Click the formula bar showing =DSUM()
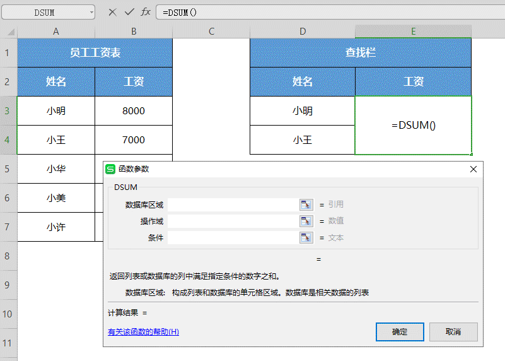 (x=330, y=13)
